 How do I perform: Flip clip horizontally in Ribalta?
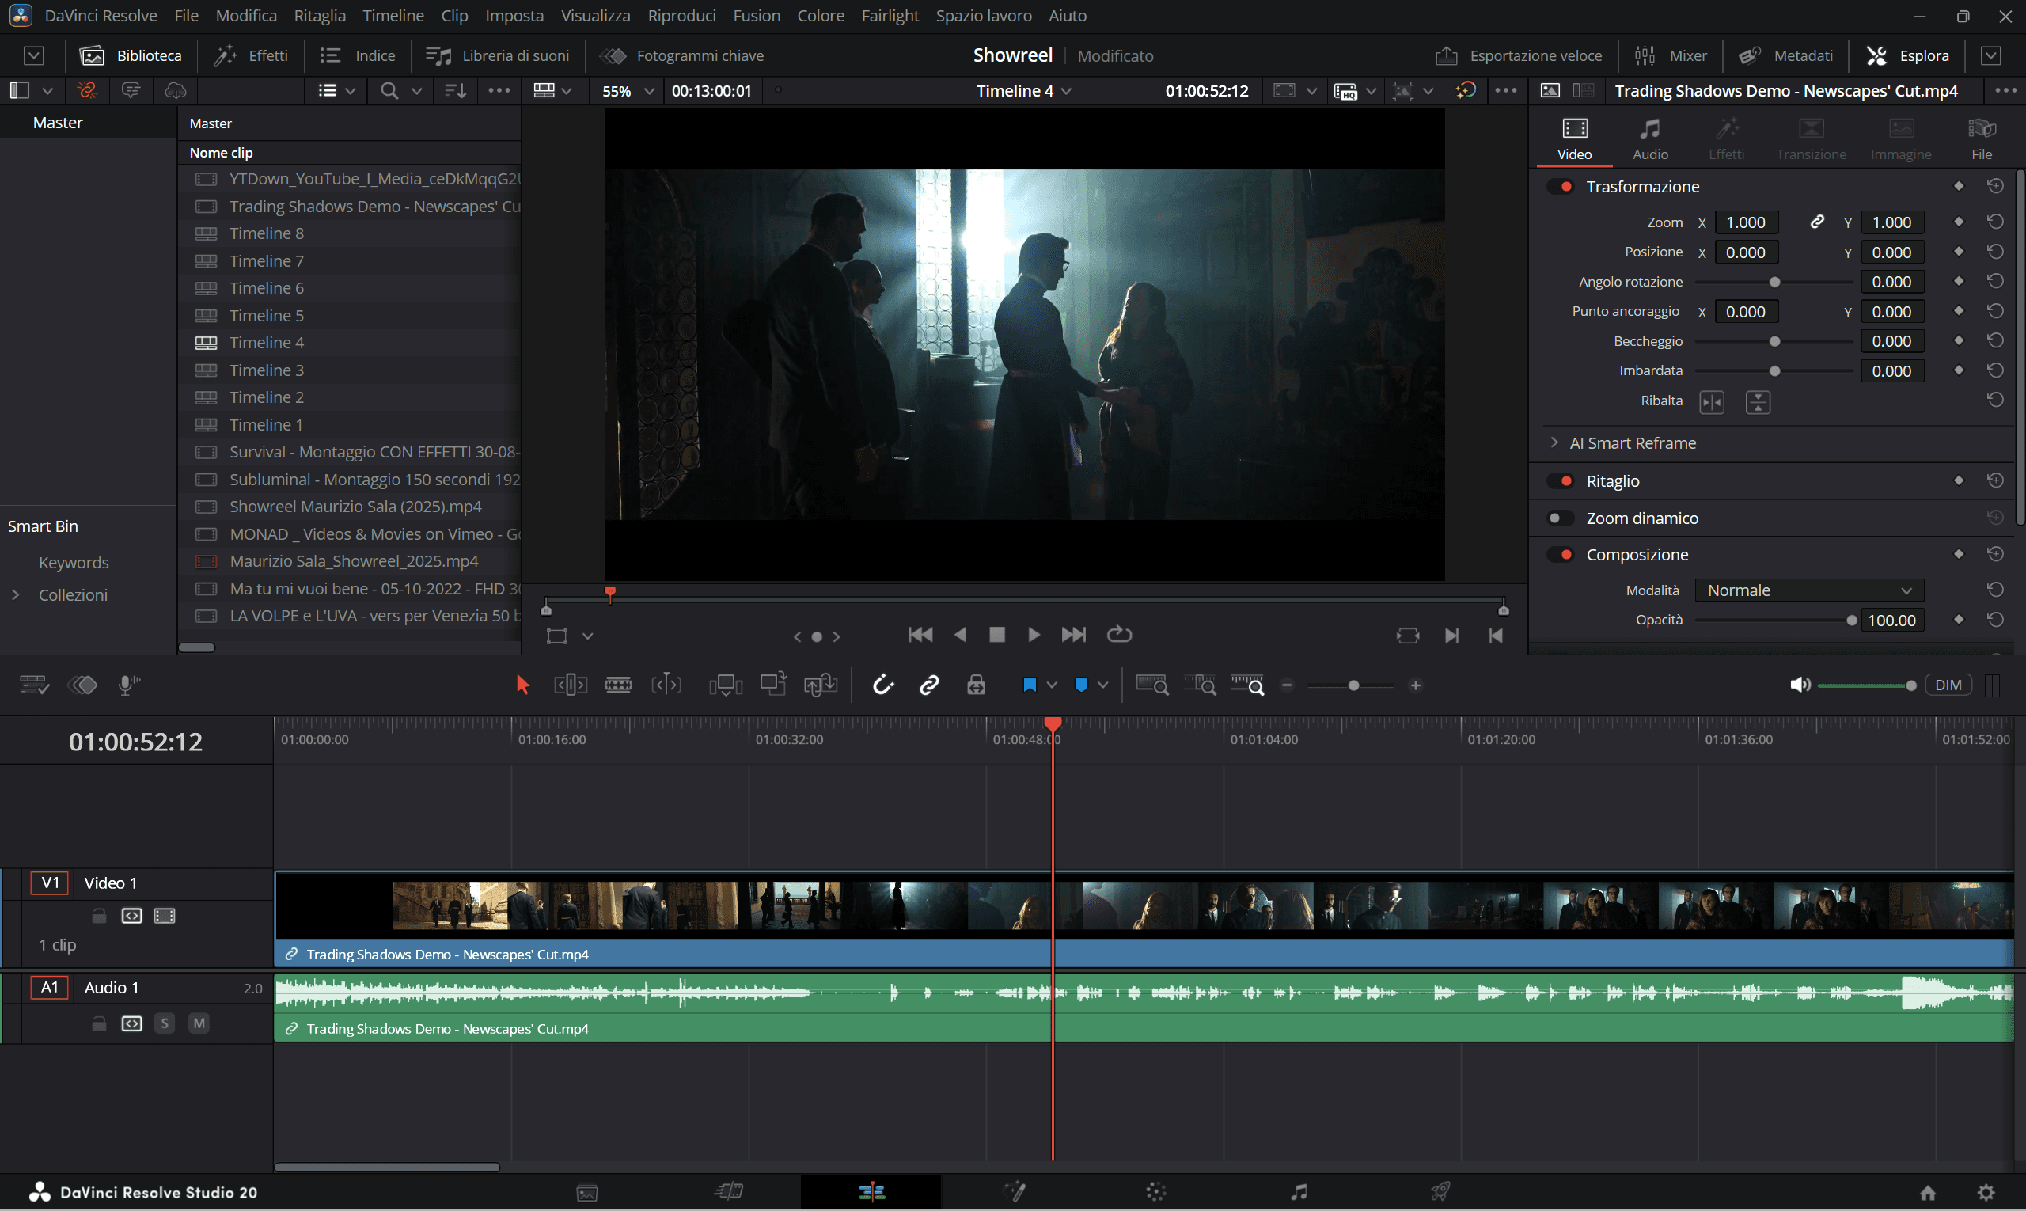1712,401
